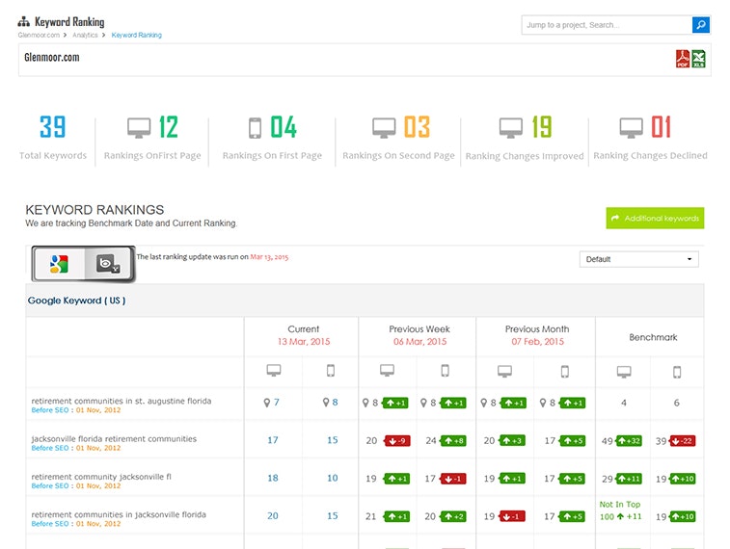Click 13 Mar, 2015 Current date header
The height and width of the screenshot is (549, 730).
pos(304,342)
